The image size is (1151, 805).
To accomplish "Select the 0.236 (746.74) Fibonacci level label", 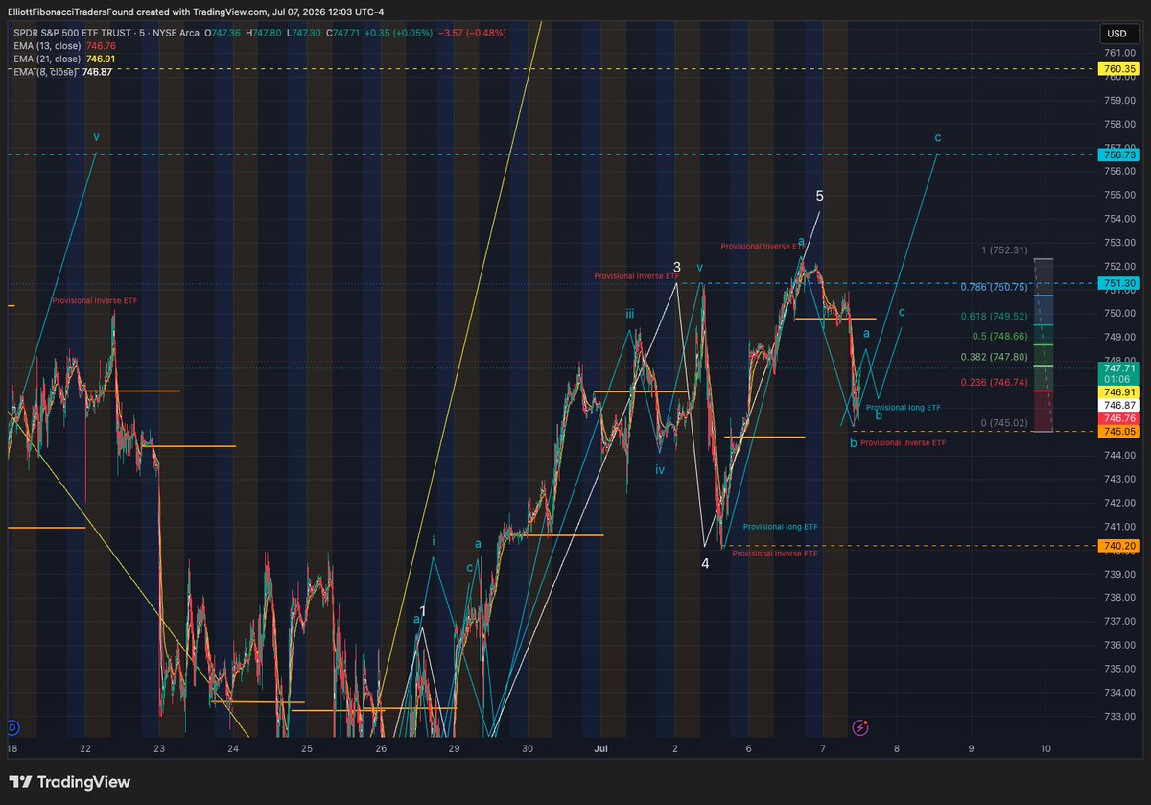I will pos(994,382).
